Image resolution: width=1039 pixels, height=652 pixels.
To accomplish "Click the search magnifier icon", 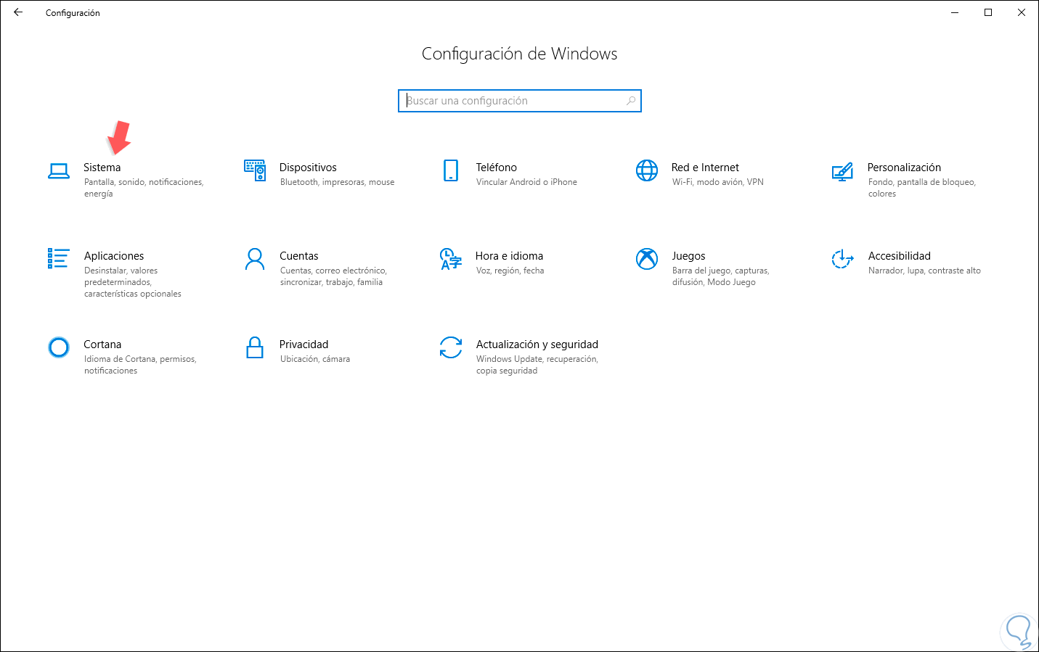I will tap(631, 101).
